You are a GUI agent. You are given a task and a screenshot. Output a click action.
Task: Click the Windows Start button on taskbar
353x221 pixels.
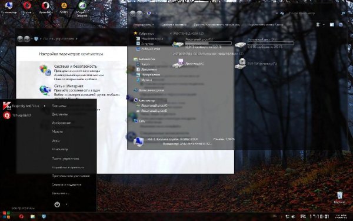[6, 215]
